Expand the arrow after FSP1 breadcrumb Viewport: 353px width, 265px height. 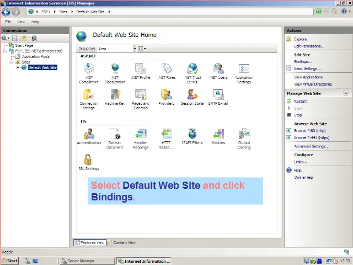tap(55, 12)
